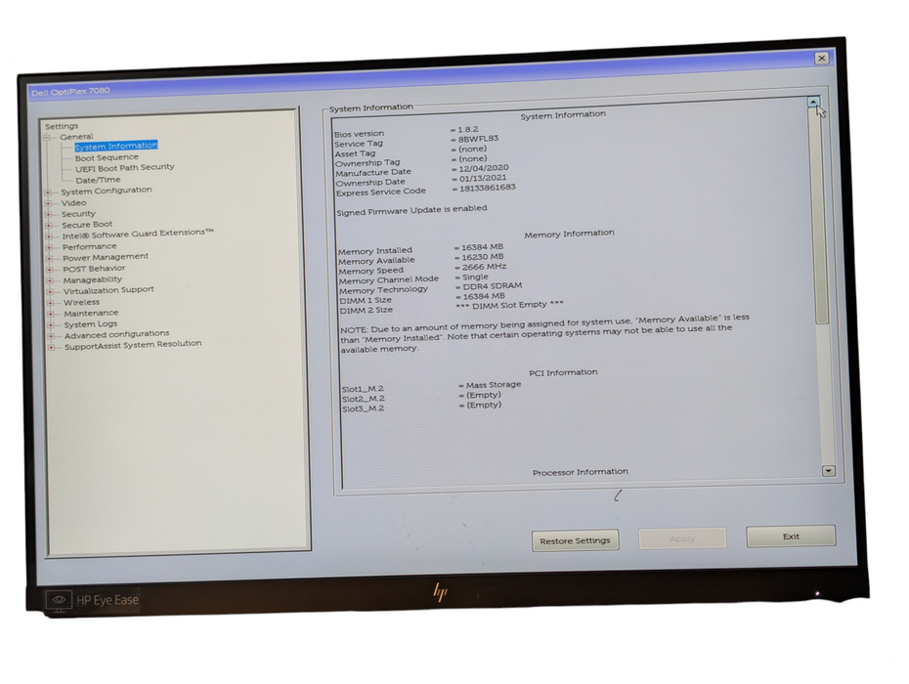Viewport: 909px width, 684px height.
Task: Open Date/Time settings
Action: [98, 180]
